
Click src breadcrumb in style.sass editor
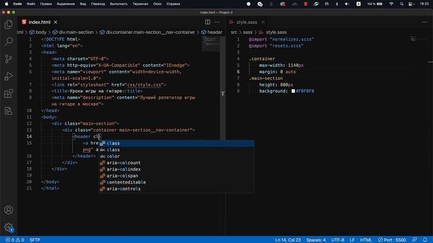(234, 32)
